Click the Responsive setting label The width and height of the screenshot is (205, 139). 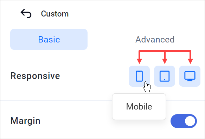(x=35, y=76)
